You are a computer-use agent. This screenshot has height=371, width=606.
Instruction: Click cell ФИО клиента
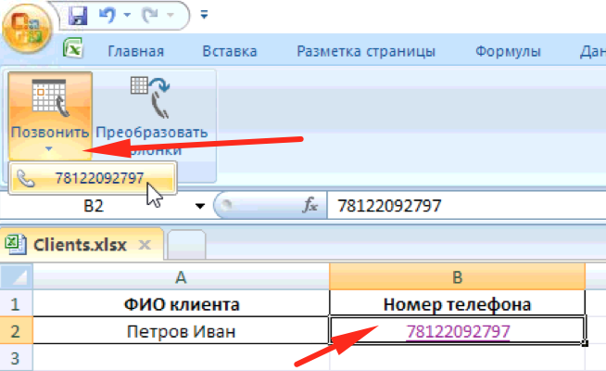(x=182, y=304)
